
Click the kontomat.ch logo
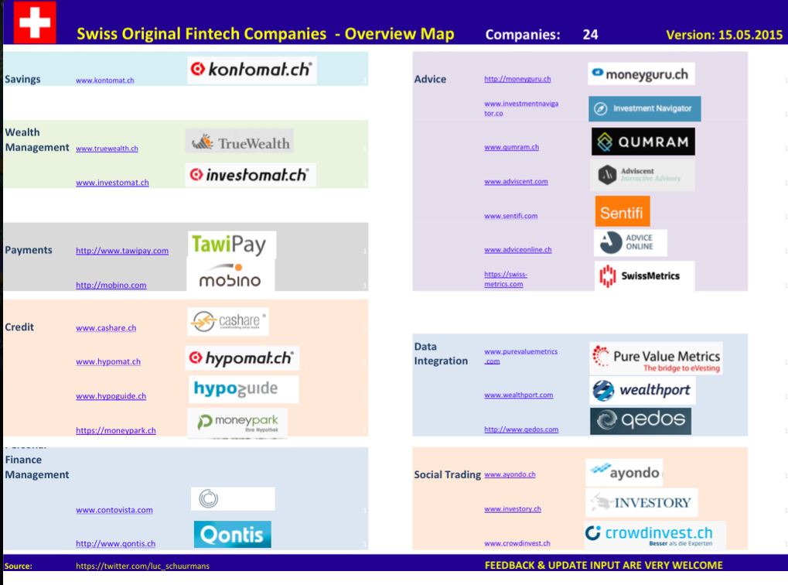(252, 70)
